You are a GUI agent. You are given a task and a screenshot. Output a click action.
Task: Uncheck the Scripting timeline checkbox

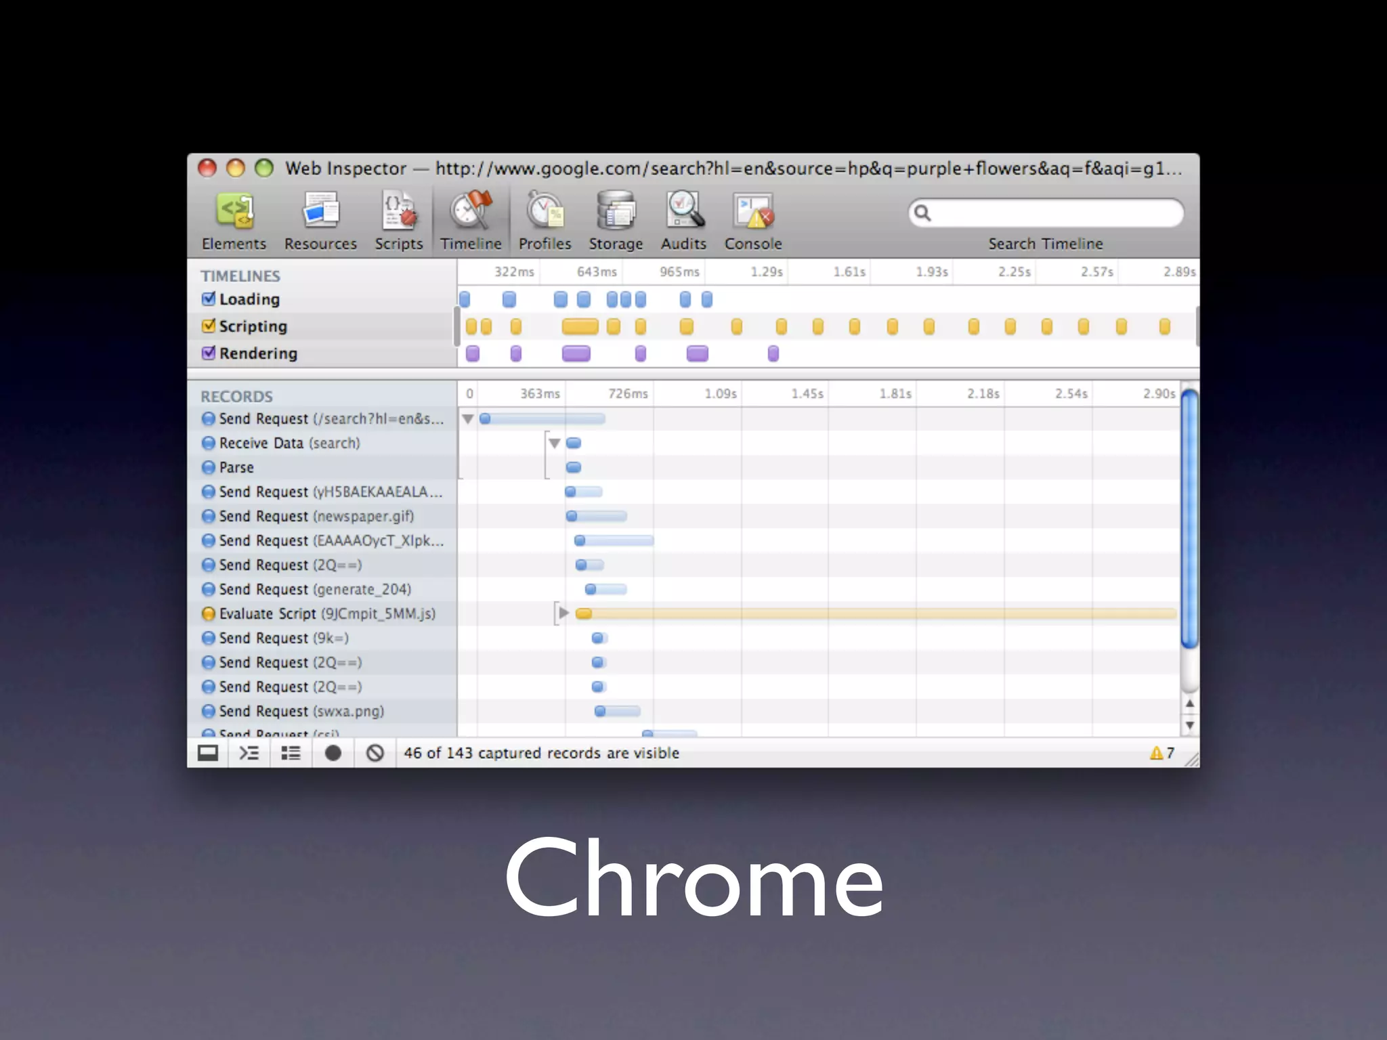pos(209,326)
